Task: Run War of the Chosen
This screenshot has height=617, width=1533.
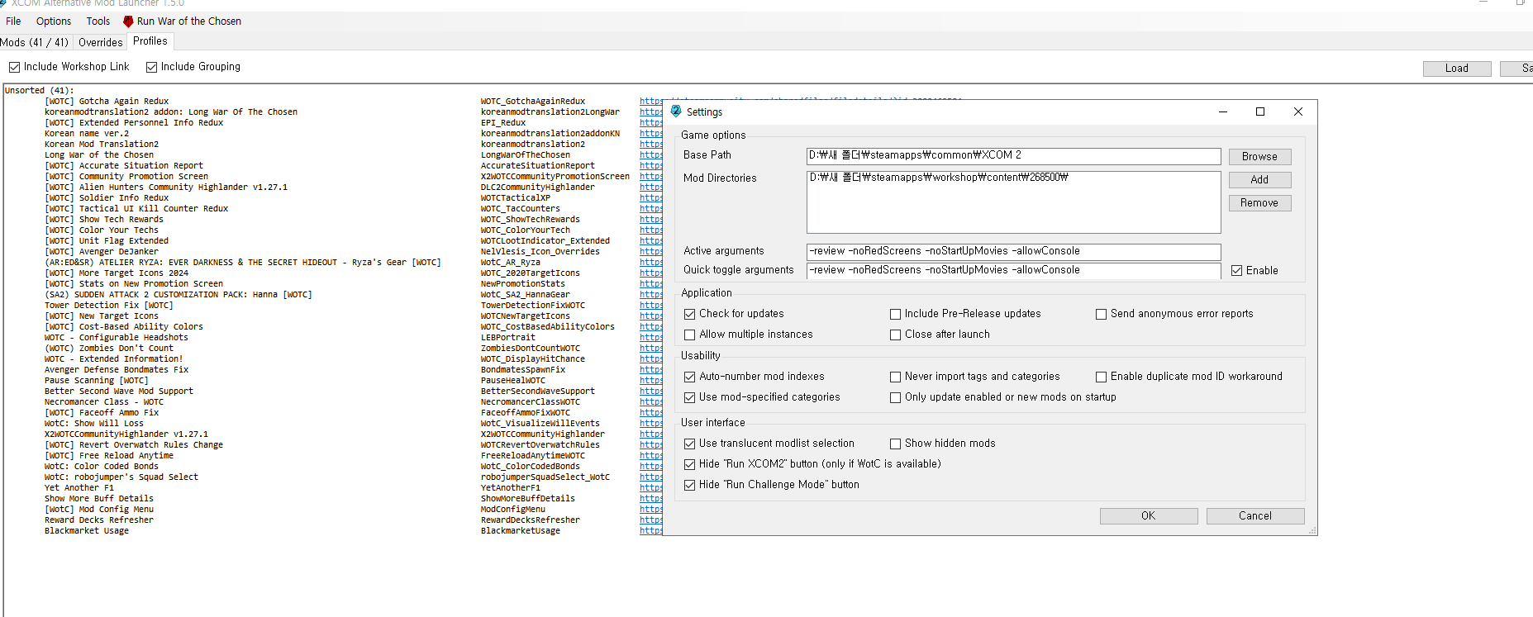Action: point(182,21)
